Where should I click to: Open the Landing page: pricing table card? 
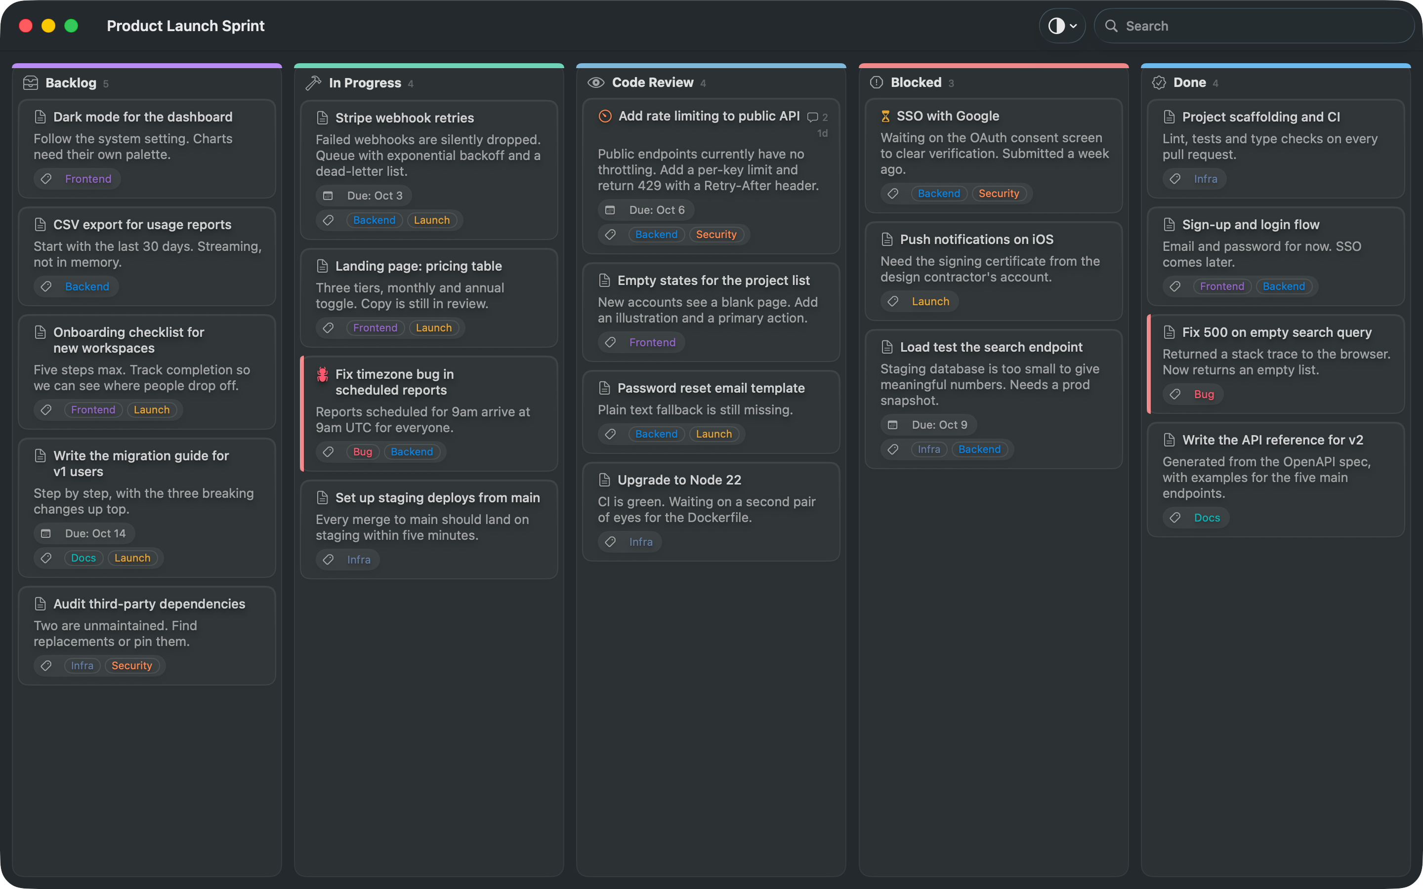[429, 297]
